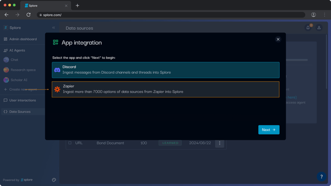The height and width of the screenshot is (186, 331).
Task: Click the splore.com address bar
Action: point(171,15)
